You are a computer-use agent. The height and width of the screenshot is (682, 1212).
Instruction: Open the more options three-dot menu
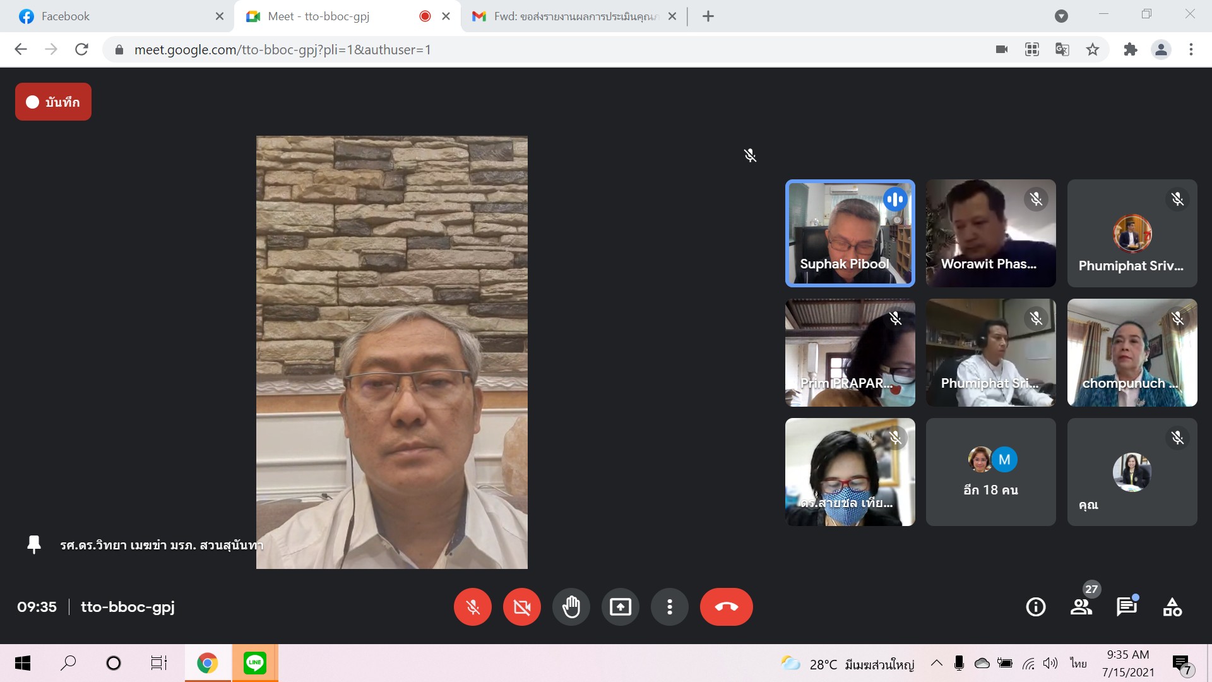(x=669, y=607)
